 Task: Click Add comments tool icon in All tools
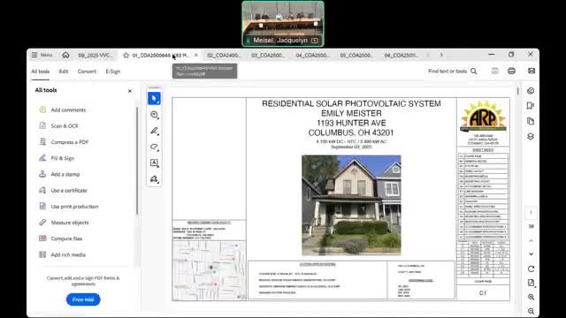42,110
